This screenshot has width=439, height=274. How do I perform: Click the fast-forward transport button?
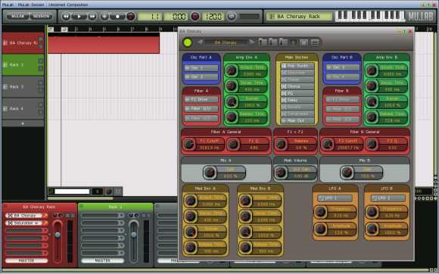pyautogui.click(x=92, y=16)
